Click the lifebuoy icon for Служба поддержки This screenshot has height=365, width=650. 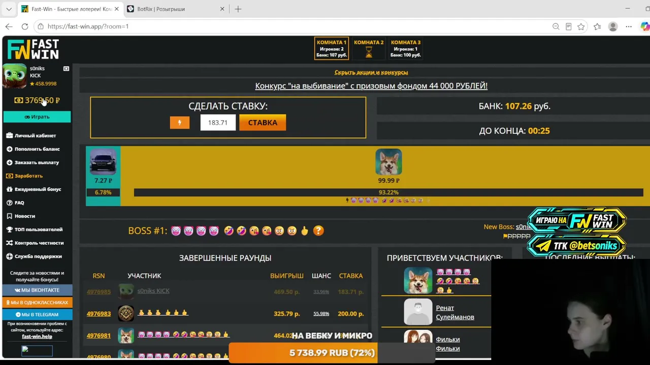coord(10,257)
